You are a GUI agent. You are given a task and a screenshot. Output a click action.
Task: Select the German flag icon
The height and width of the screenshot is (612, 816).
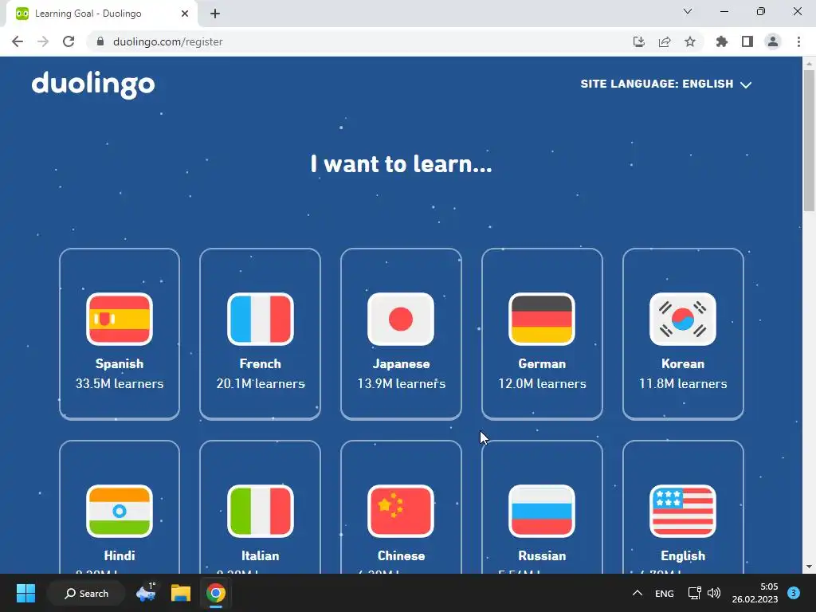click(x=542, y=319)
